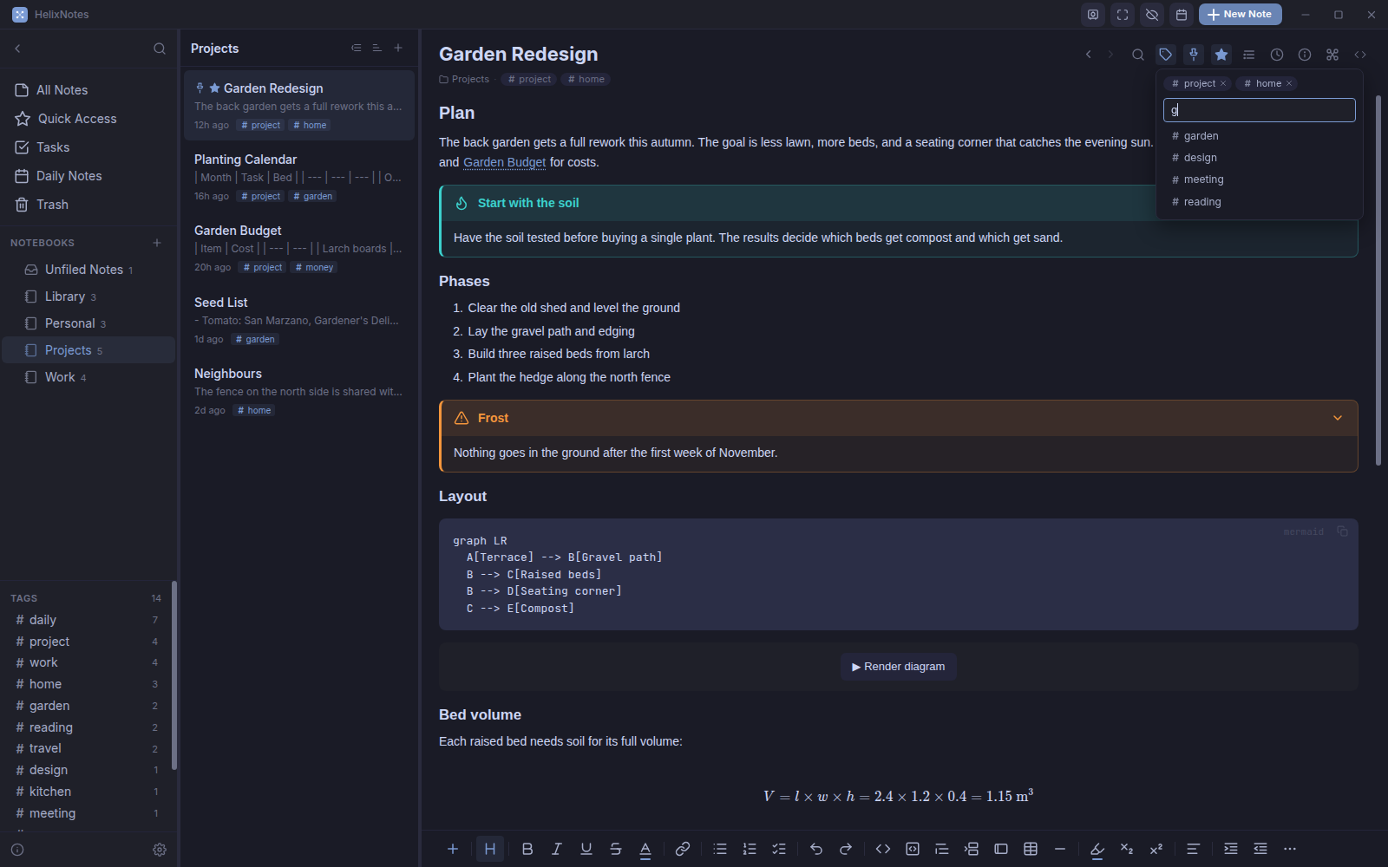Select the design tag suggestion
This screenshot has width=1388, height=867.
[x=1259, y=158]
